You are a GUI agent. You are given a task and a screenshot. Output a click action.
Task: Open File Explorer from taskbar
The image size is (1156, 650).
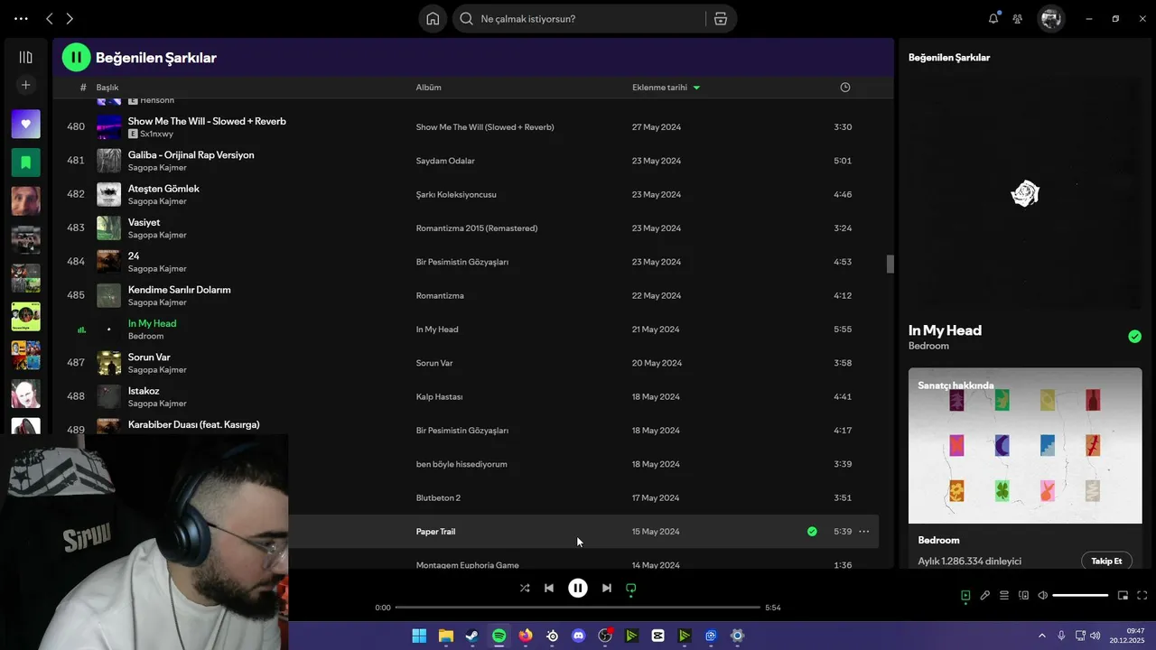[x=446, y=636]
